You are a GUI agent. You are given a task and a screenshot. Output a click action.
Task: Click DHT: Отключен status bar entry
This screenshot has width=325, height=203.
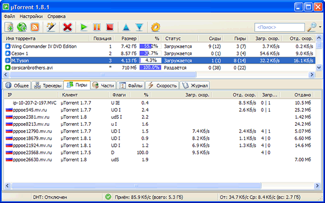pyautogui.click(x=50, y=197)
